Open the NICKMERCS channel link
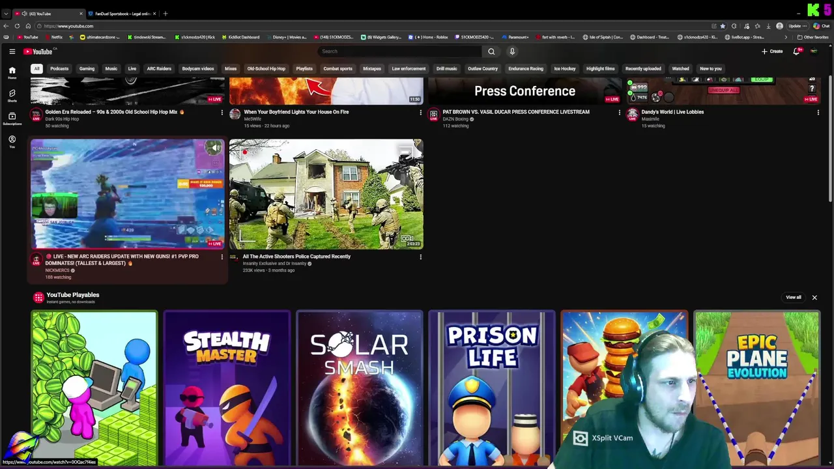834x469 pixels. pos(57,270)
